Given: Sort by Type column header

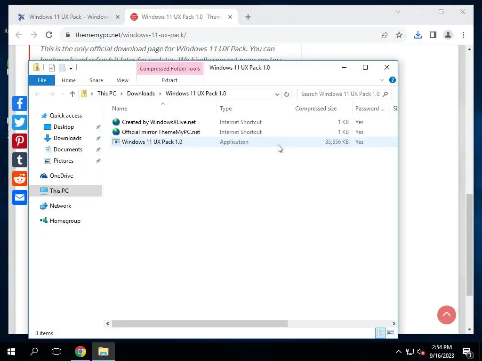Looking at the screenshot, I should pyautogui.click(x=254, y=109).
